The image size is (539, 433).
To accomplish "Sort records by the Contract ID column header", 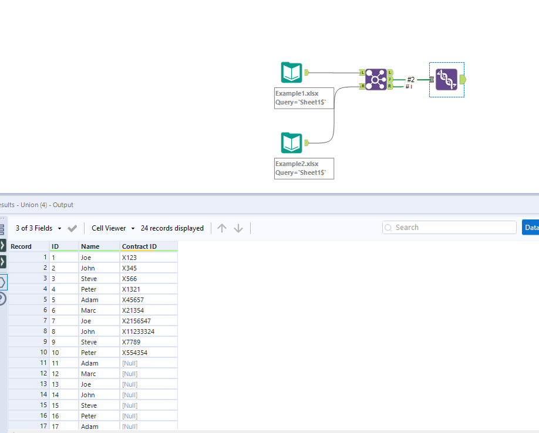I will coord(139,246).
